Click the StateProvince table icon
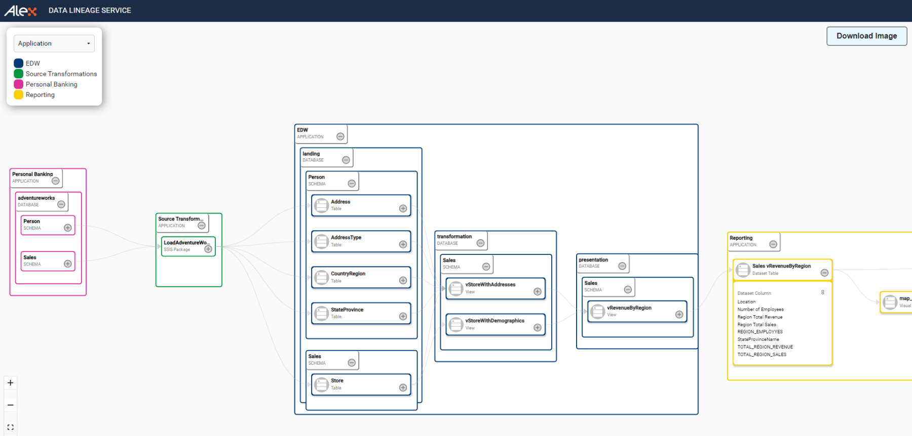 click(x=322, y=314)
